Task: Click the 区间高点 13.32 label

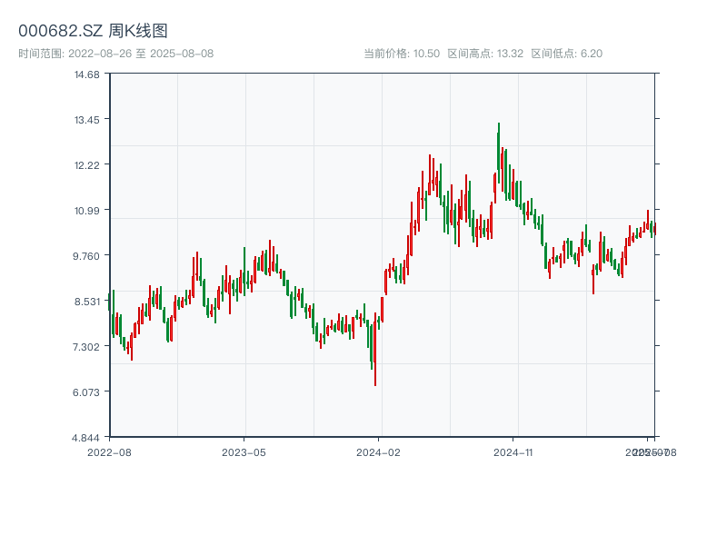Action: pos(485,54)
